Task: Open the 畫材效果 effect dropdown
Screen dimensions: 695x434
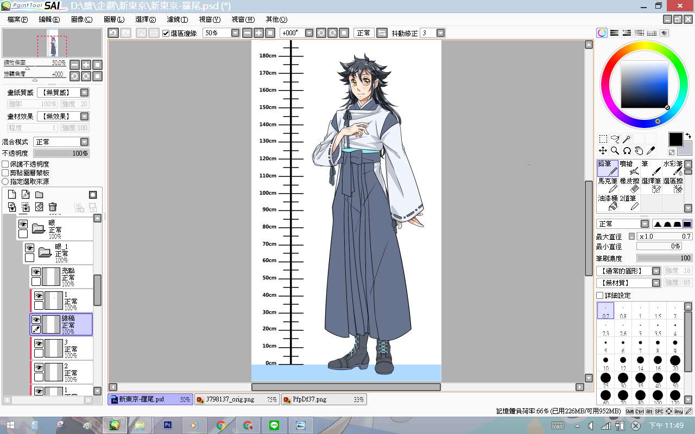Action: 85,116
